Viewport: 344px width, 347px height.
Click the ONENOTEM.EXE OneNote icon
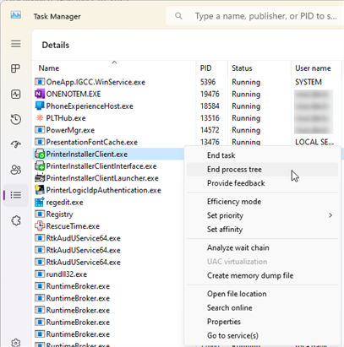[40, 94]
